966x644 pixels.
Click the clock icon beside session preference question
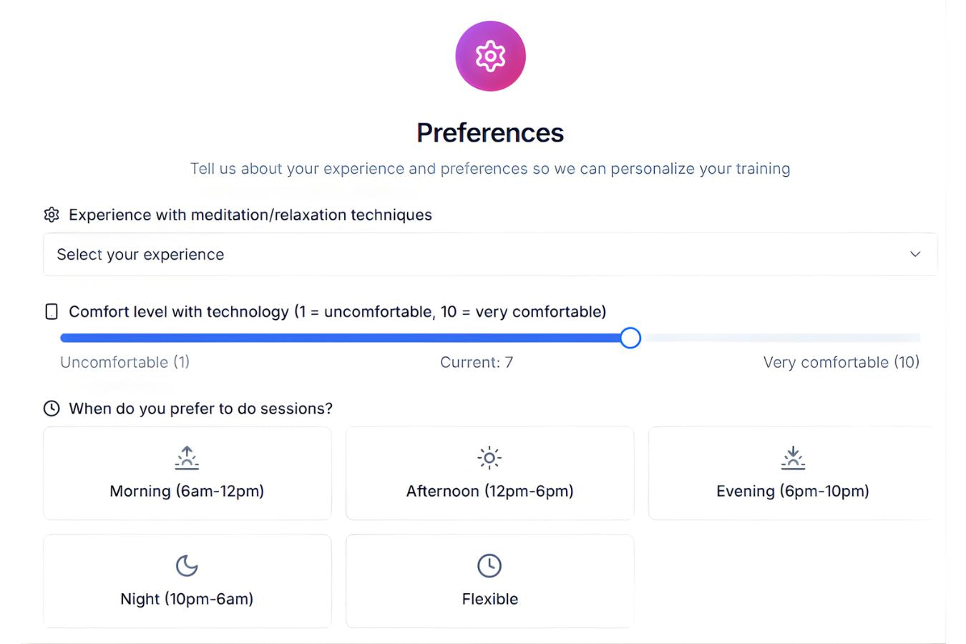[x=52, y=409]
